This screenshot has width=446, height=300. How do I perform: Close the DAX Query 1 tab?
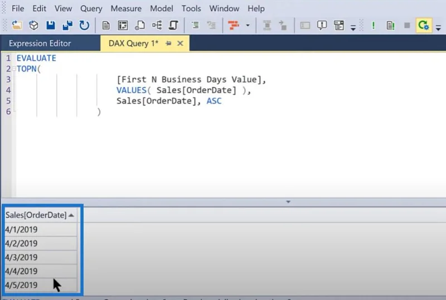tap(180, 43)
